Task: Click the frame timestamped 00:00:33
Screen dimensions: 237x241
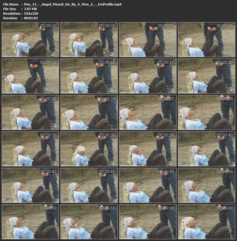Action: 30,149
